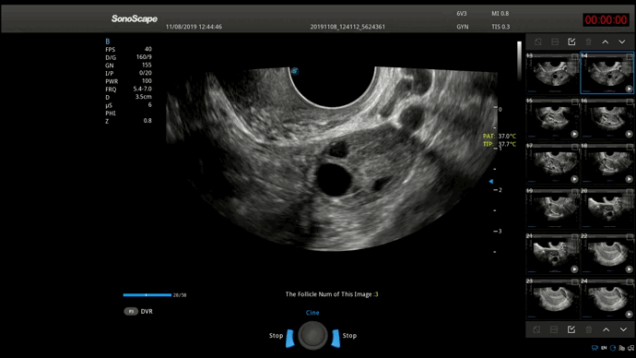Open saved image thumbnail 20
This screenshot has width=636, height=358.
click(607, 209)
